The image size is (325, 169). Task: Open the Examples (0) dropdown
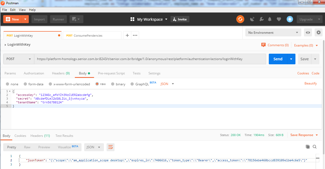coord(306,45)
